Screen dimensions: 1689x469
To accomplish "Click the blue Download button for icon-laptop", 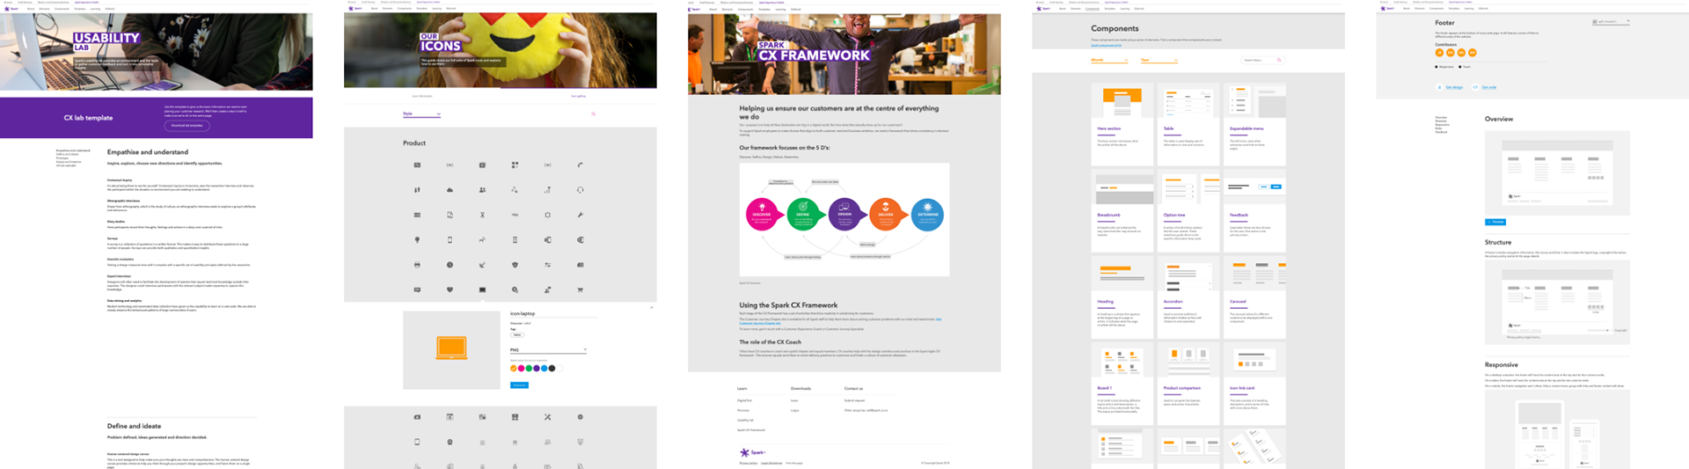I will 519,385.
